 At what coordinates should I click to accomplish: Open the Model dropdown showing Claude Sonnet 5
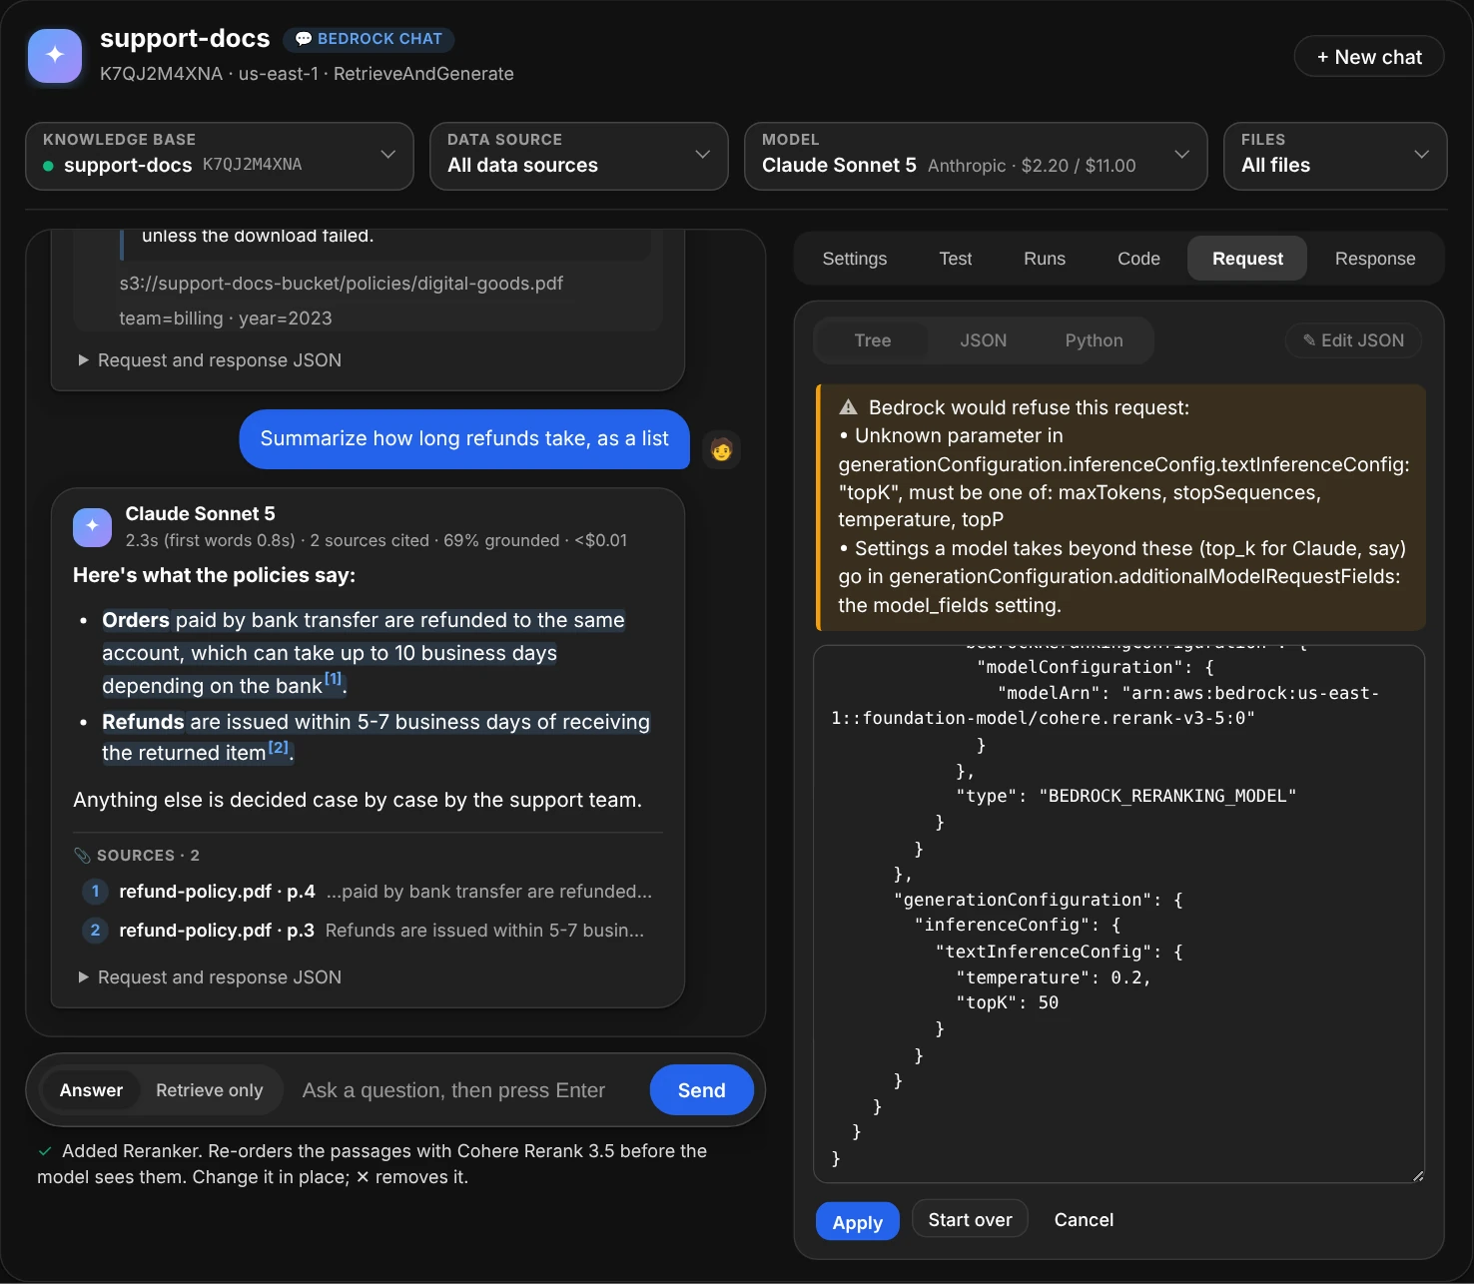click(x=976, y=156)
